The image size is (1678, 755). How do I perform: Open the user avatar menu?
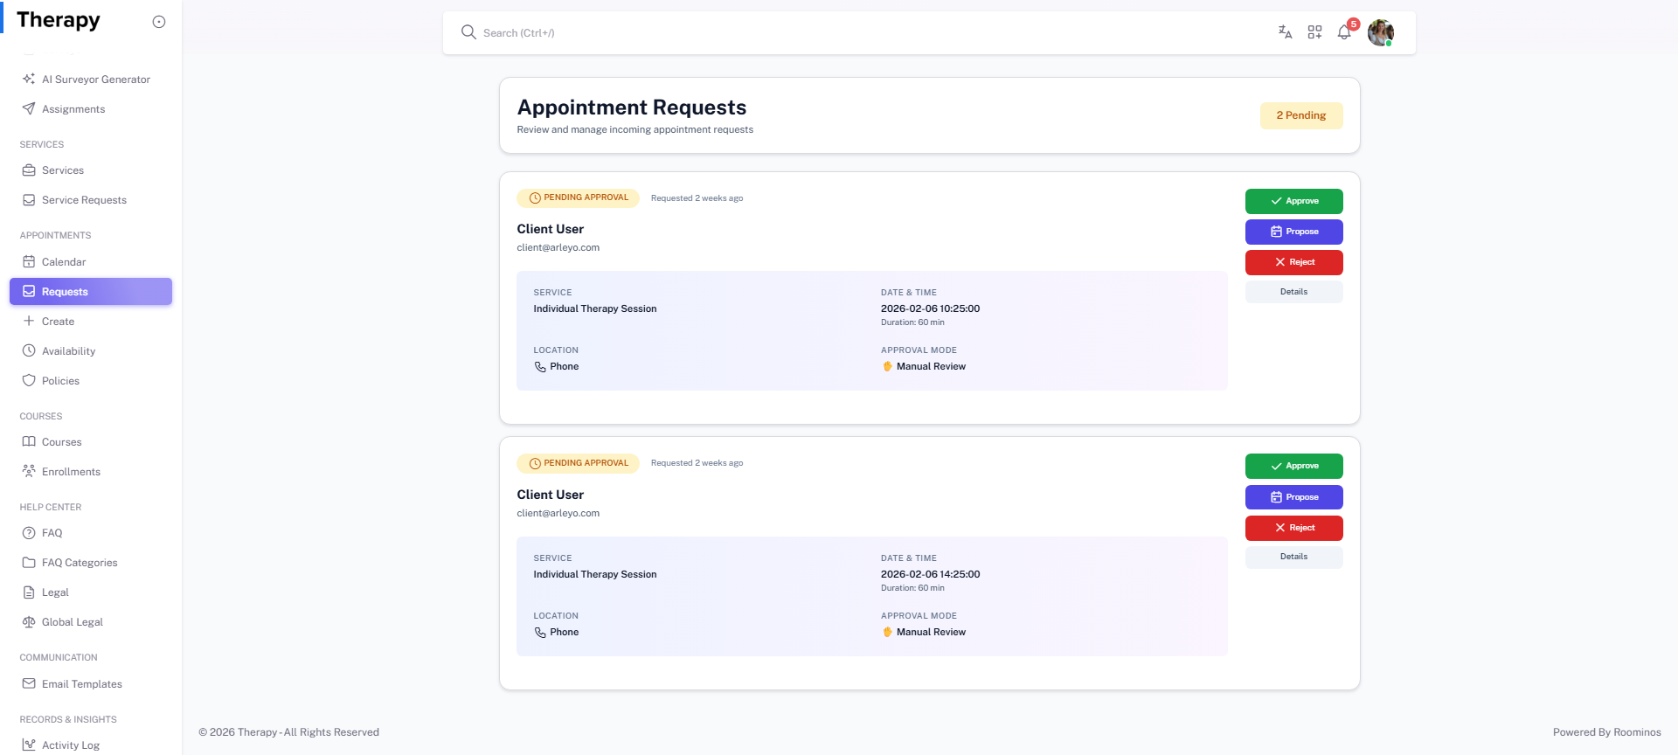pos(1380,32)
